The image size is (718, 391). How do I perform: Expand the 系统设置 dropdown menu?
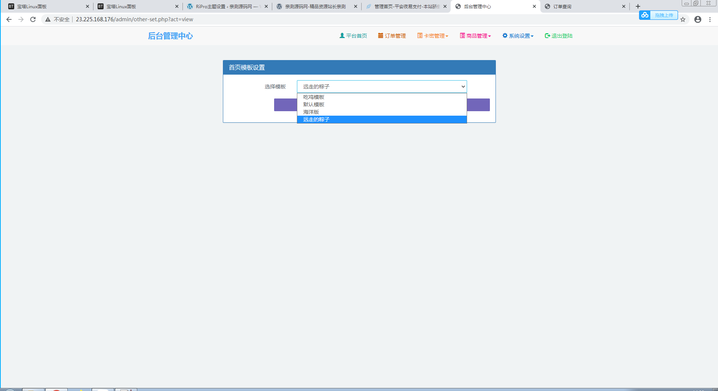click(518, 36)
